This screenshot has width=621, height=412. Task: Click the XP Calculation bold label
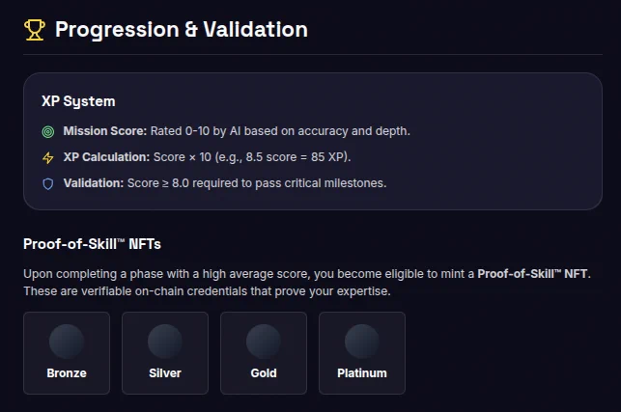coord(106,157)
